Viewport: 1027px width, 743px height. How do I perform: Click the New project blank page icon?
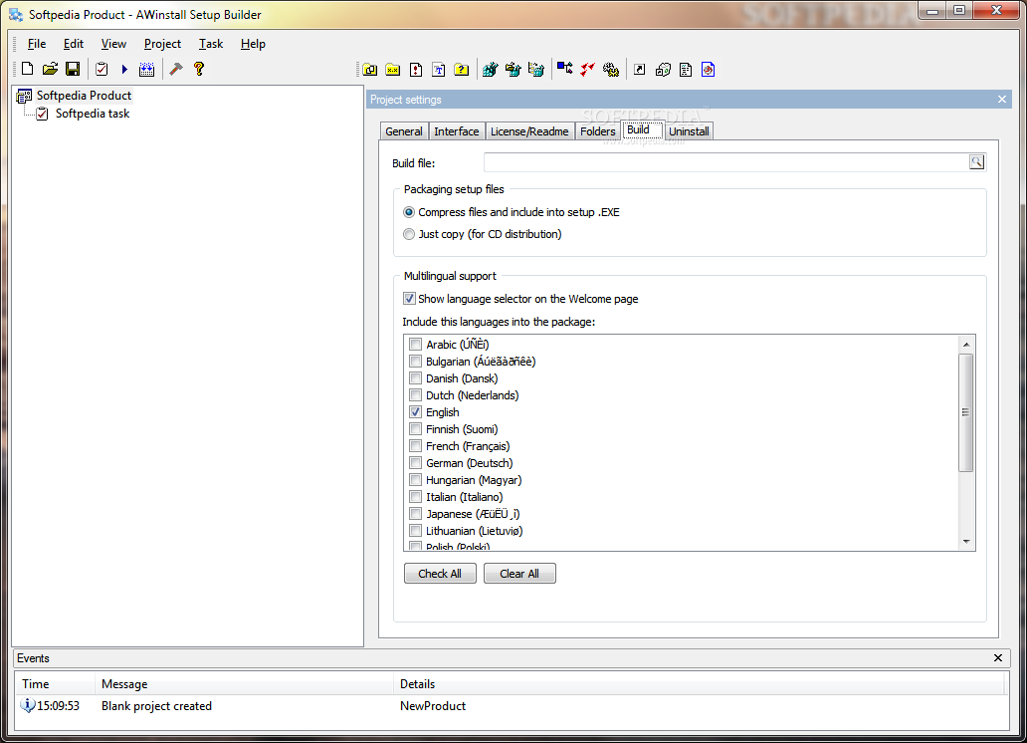coord(28,69)
